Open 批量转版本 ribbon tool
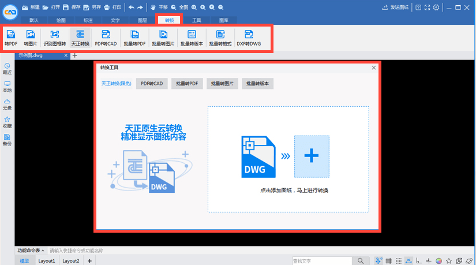 (x=192, y=38)
